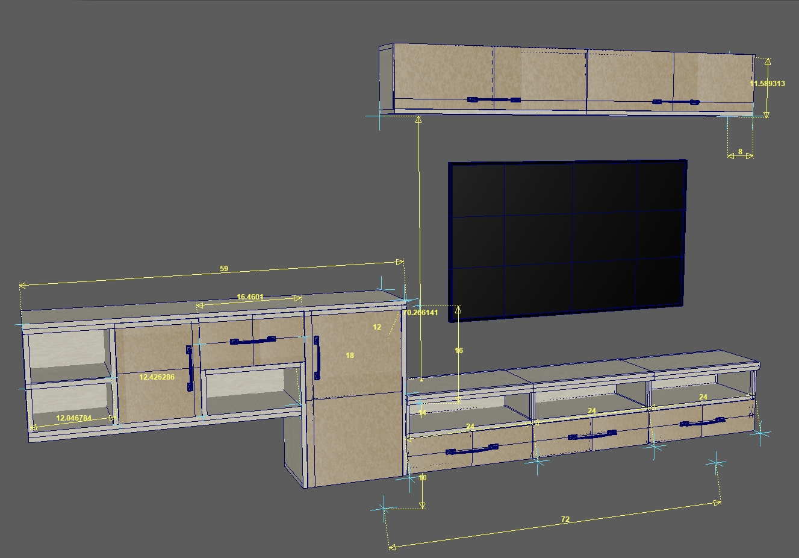This screenshot has height=558, width=799.
Task: Select the 16.4601 dimension label
Action: [x=250, y=297]
